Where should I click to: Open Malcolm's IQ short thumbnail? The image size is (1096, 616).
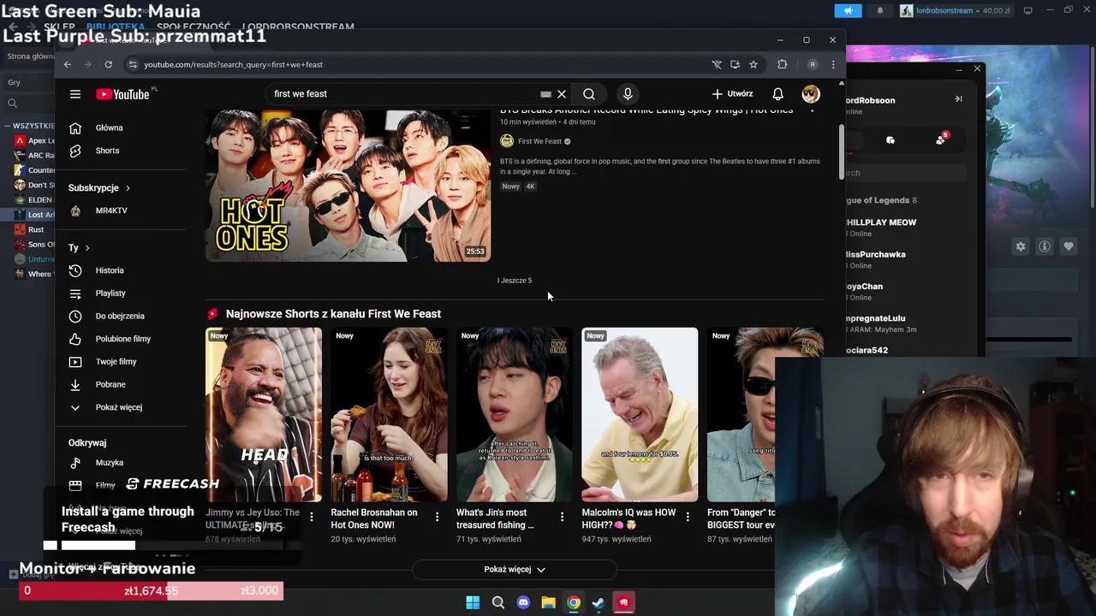click(x=640, y=415)
